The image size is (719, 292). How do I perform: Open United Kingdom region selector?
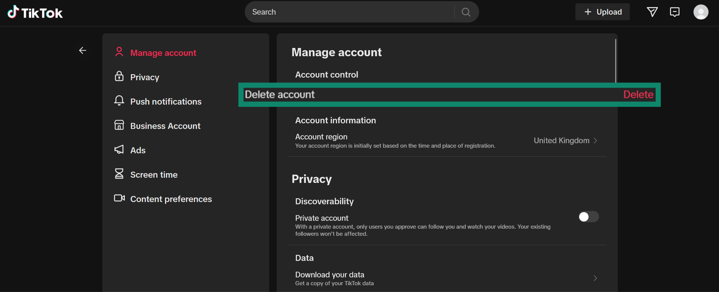pyautogui.click(x=561, y=141)
